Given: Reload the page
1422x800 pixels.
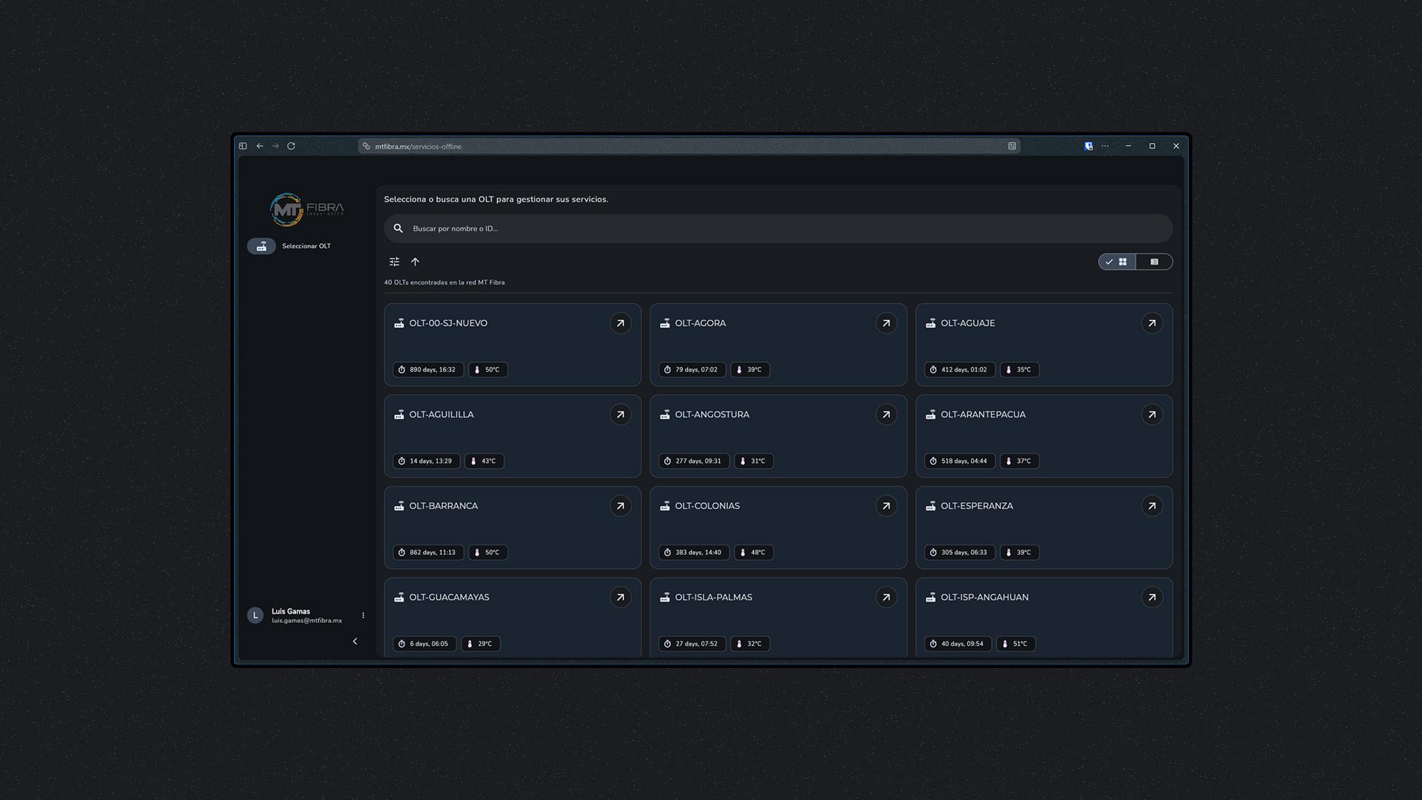Looking at the screenshot, I should (x=291, y=146).
